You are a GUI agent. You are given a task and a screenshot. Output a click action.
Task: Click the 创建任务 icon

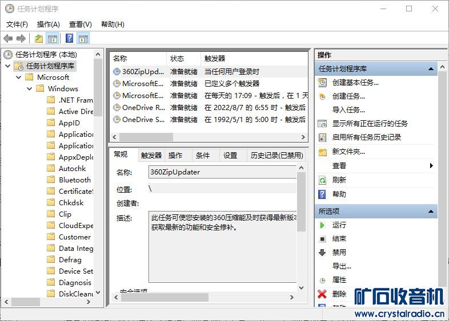pyautogui.click(x=322, y=96)
